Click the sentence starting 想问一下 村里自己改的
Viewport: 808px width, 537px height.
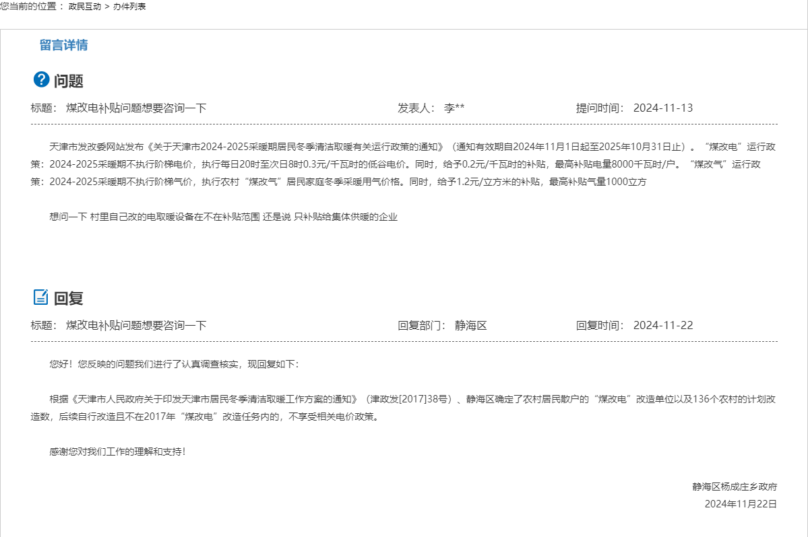click(x=224, y=217)
